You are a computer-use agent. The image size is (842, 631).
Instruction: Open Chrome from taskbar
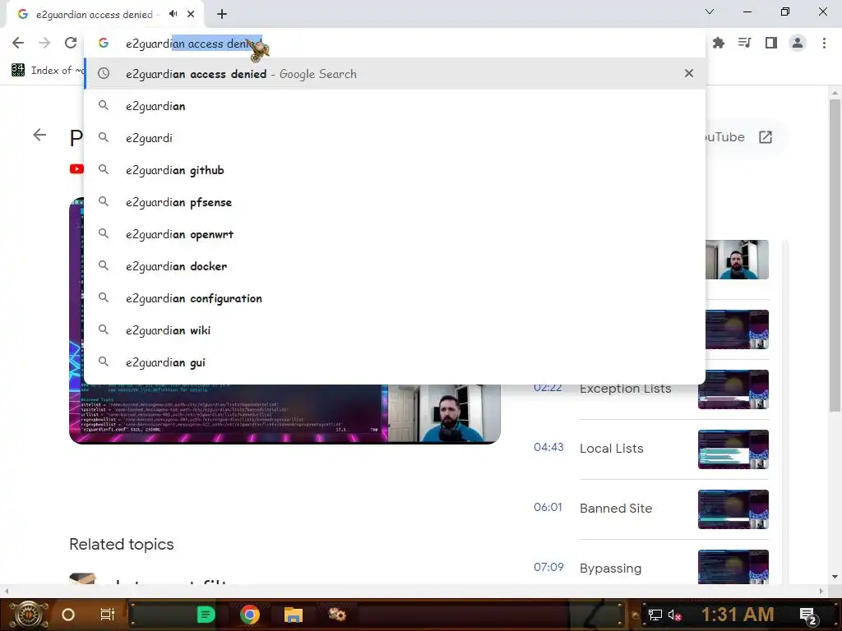(250, 615)
